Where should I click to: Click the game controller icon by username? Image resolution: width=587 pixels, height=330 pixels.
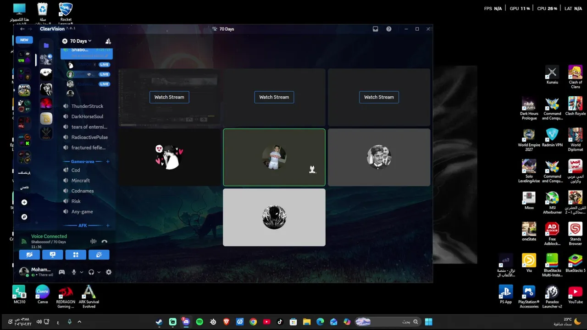pyautogui.click(x=61, y=272)
